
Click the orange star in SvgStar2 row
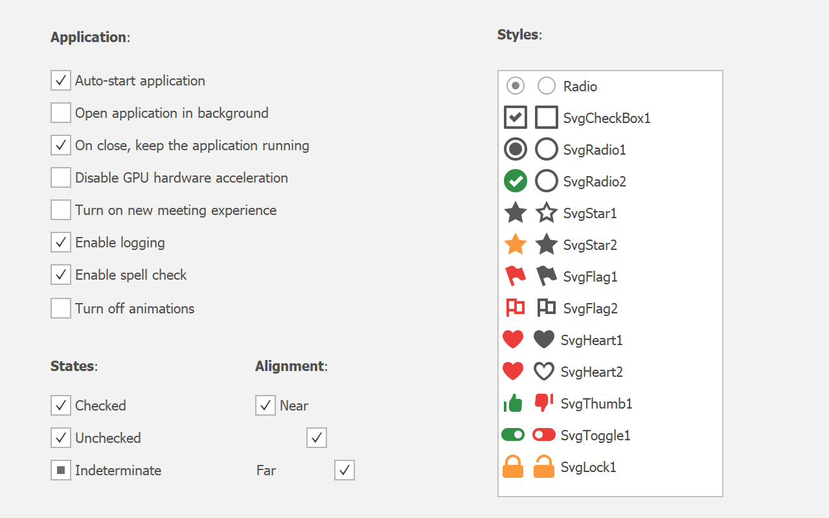tap(516, 245)
